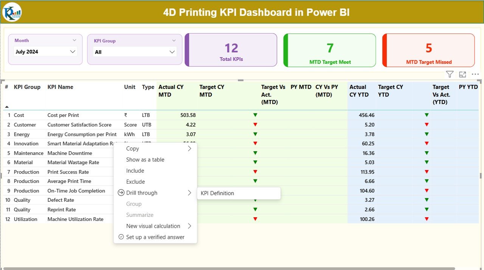This screenshot has height=270, width=484.
Task: Click the red down triangle beside Customer Satisfaction Score
Action: (255, 124)
